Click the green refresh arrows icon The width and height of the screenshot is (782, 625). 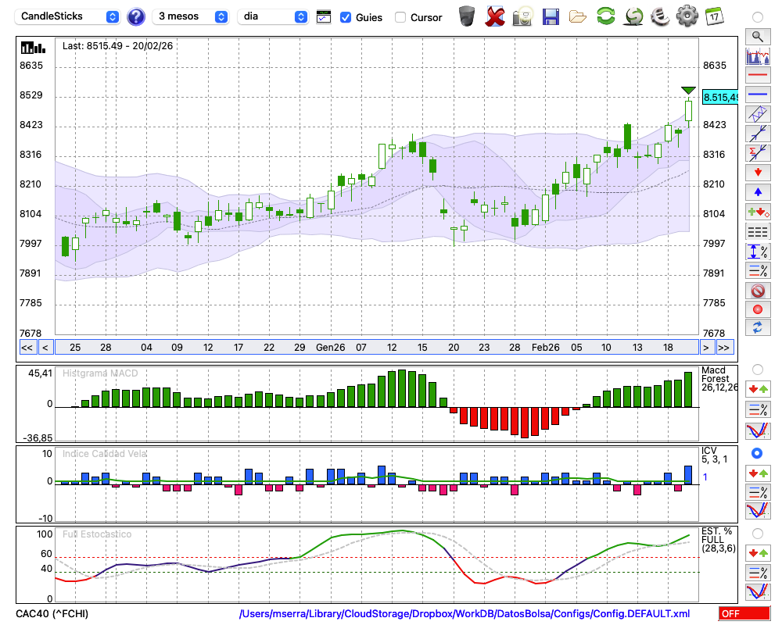[x=605, y=16]
